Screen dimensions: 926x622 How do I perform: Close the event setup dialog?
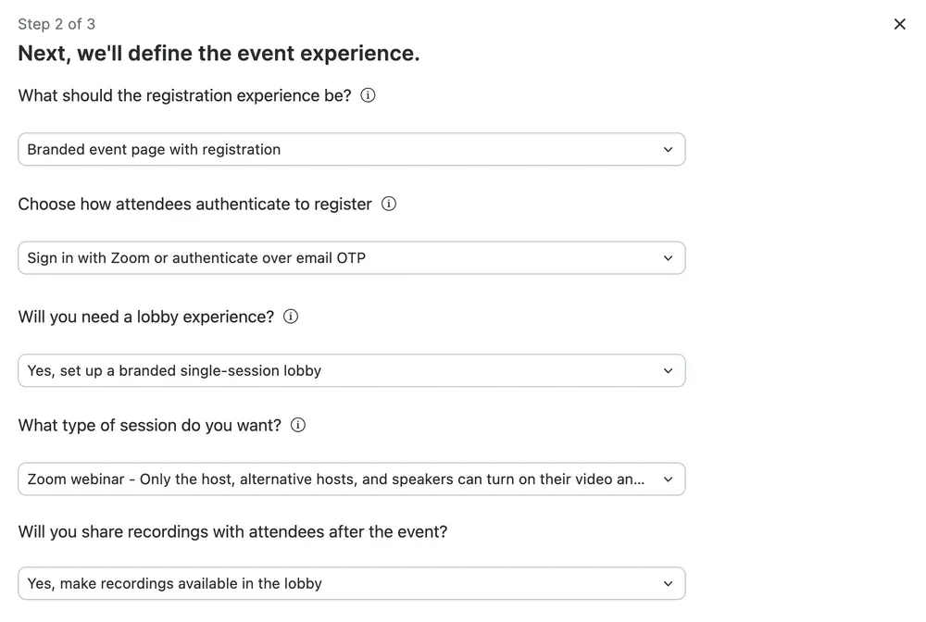coord(899,24)
